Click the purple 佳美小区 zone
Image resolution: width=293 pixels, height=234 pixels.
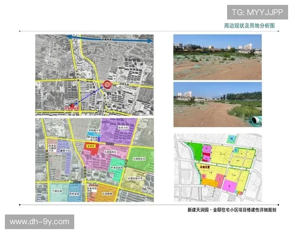tap(116, 130)
